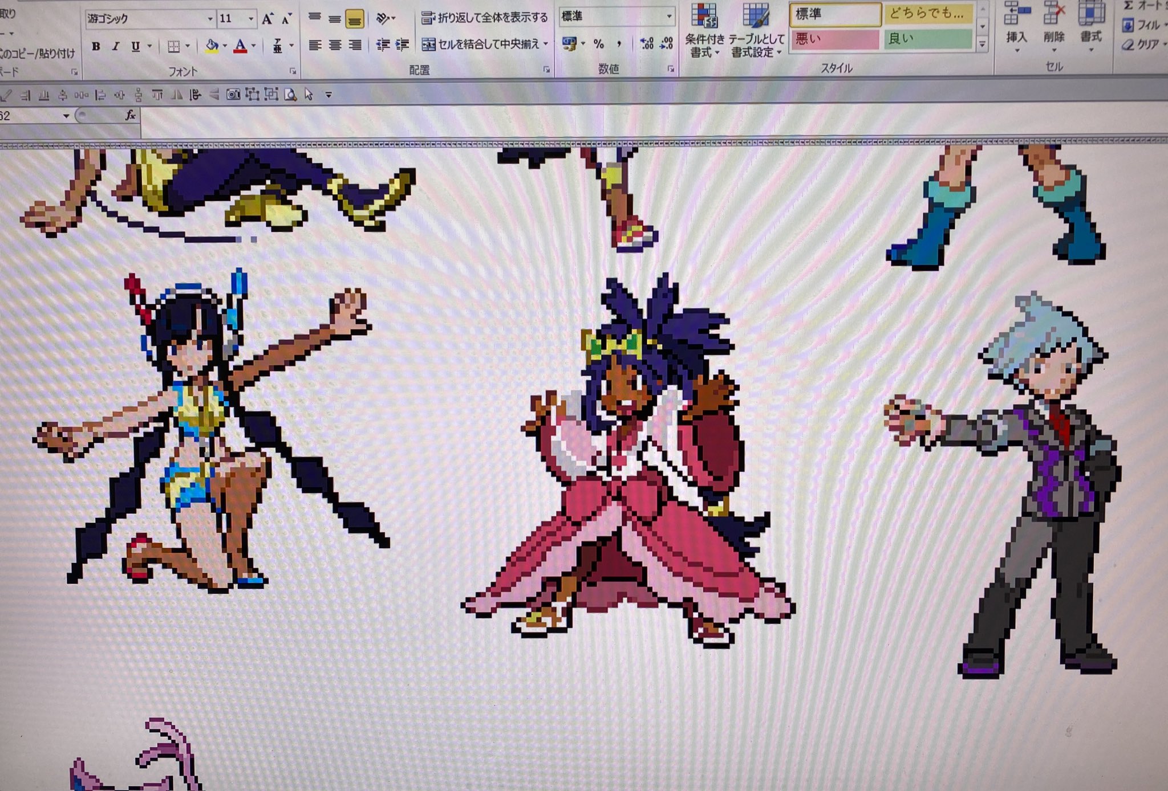
Task: Toggle center text alignment
Action: [334, 45]
